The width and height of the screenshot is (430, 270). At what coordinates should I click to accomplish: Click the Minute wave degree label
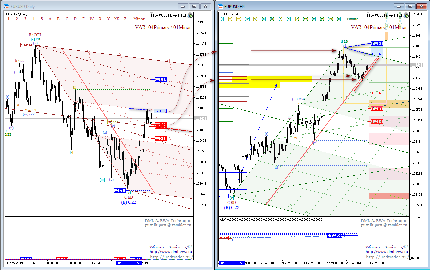[352, 19]
